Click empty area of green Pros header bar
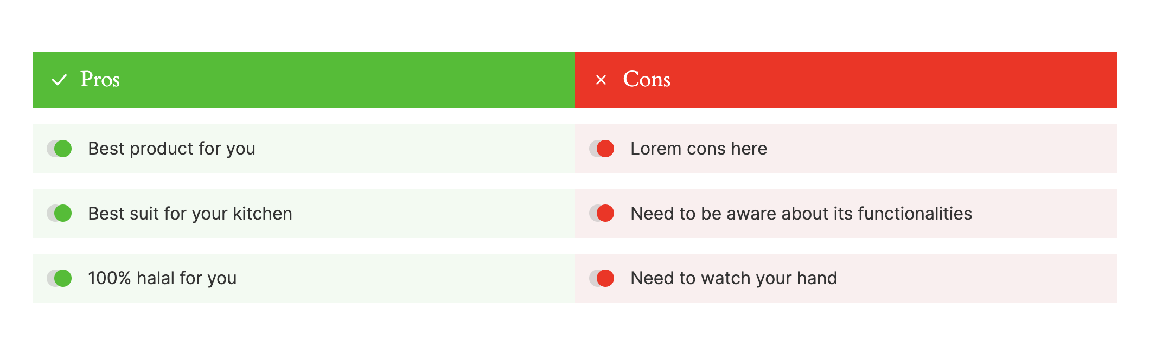The height and width of the screenshot is (359, 1175). (347, 80)
